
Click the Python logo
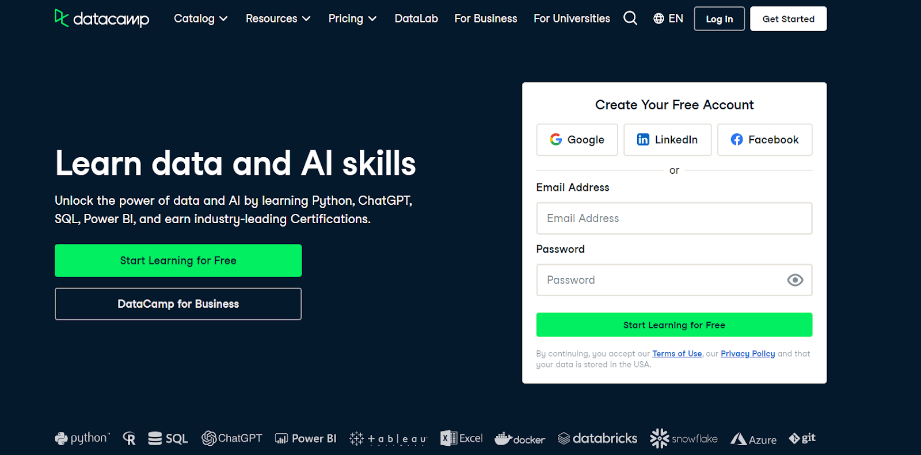(82, 438)
